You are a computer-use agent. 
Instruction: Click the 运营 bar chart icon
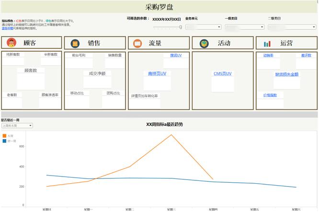tap(267, 44)
